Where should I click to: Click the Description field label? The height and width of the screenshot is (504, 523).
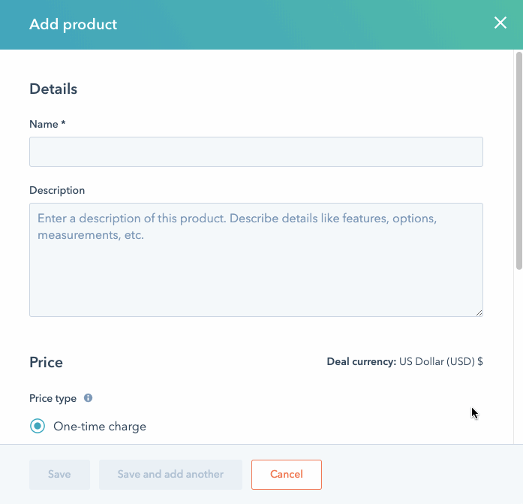57,190
